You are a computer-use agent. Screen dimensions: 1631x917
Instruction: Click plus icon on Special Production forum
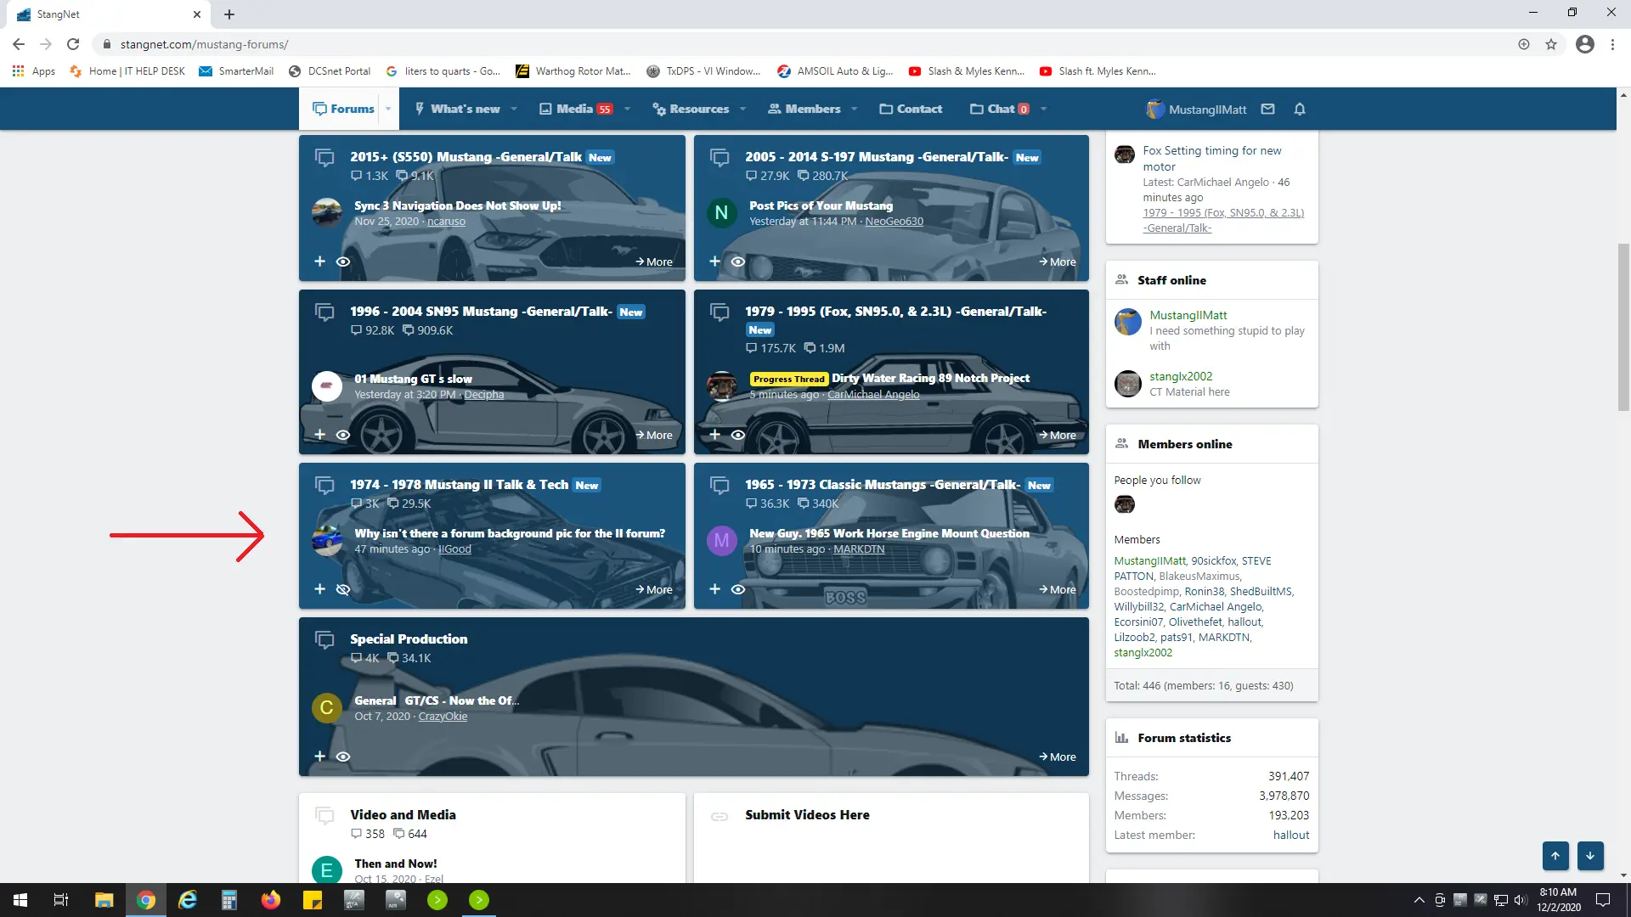pos(319,757)
